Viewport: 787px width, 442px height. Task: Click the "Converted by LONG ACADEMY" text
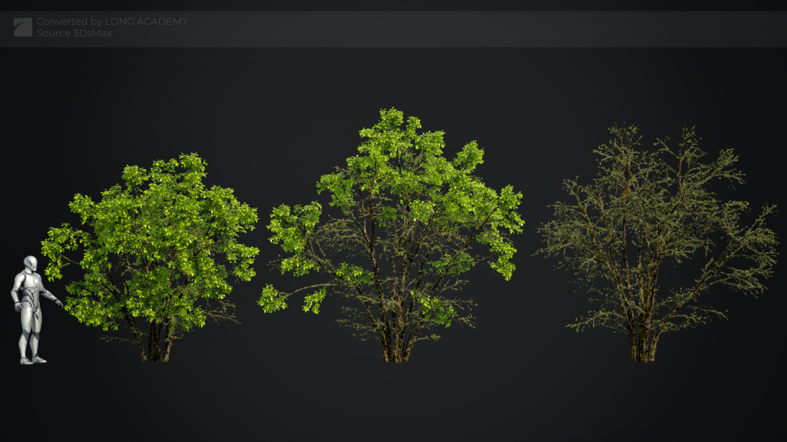(x=112, y=22)
